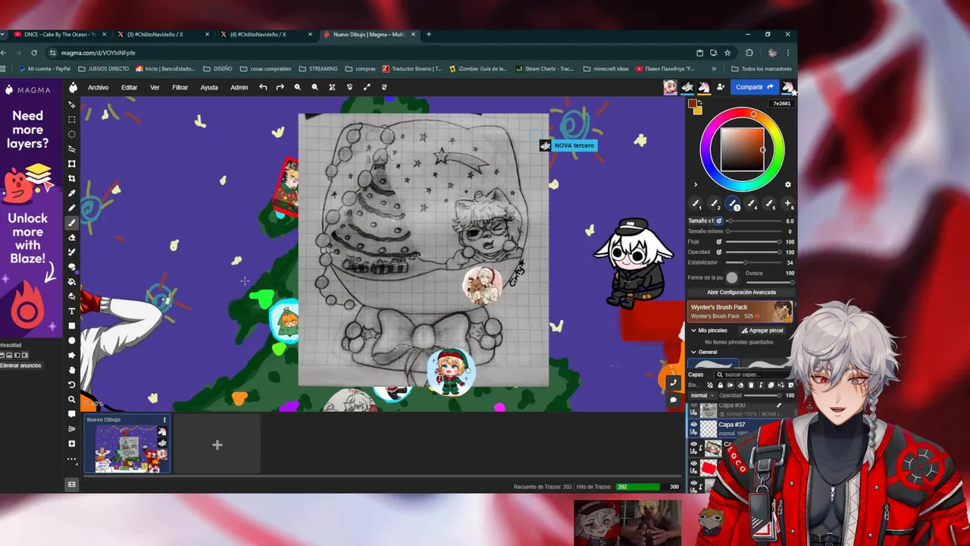Click the Estabilizador slider

754,262
